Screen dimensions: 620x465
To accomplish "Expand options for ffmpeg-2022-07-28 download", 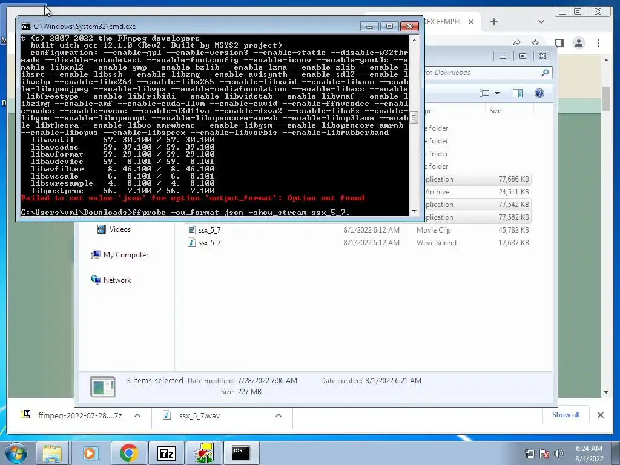I will pos(137,415).
